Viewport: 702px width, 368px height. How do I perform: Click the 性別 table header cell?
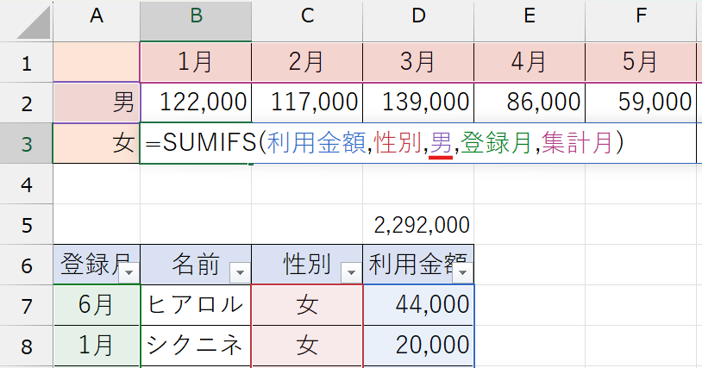pyautogui.click(x=307, y=265)
